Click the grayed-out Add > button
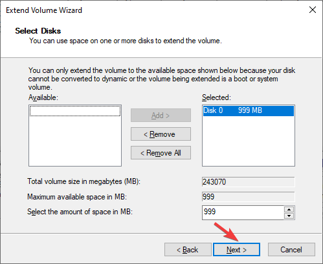The width and height of the screenshot is (323, 264). point(161,116)
